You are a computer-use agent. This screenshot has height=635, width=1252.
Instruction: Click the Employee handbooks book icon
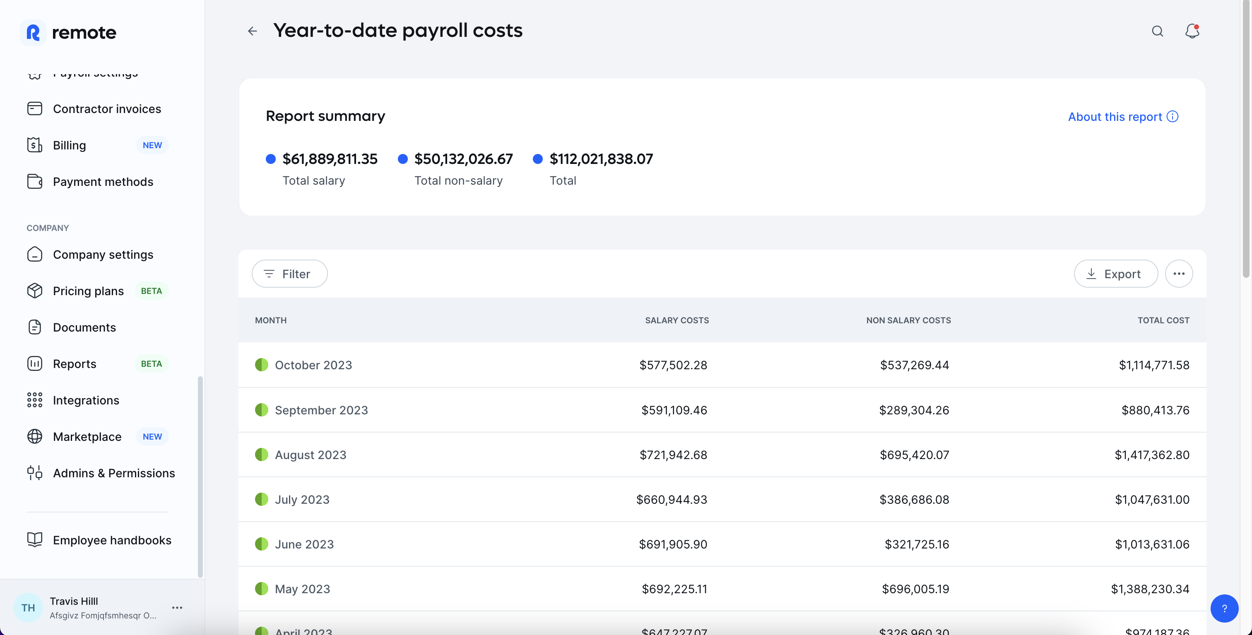34,540
